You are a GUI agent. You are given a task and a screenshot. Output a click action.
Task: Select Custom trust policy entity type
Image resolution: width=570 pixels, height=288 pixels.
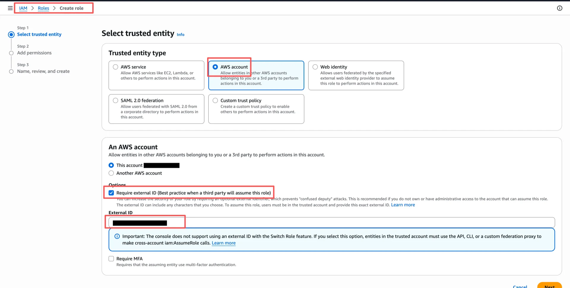(215, 100)
